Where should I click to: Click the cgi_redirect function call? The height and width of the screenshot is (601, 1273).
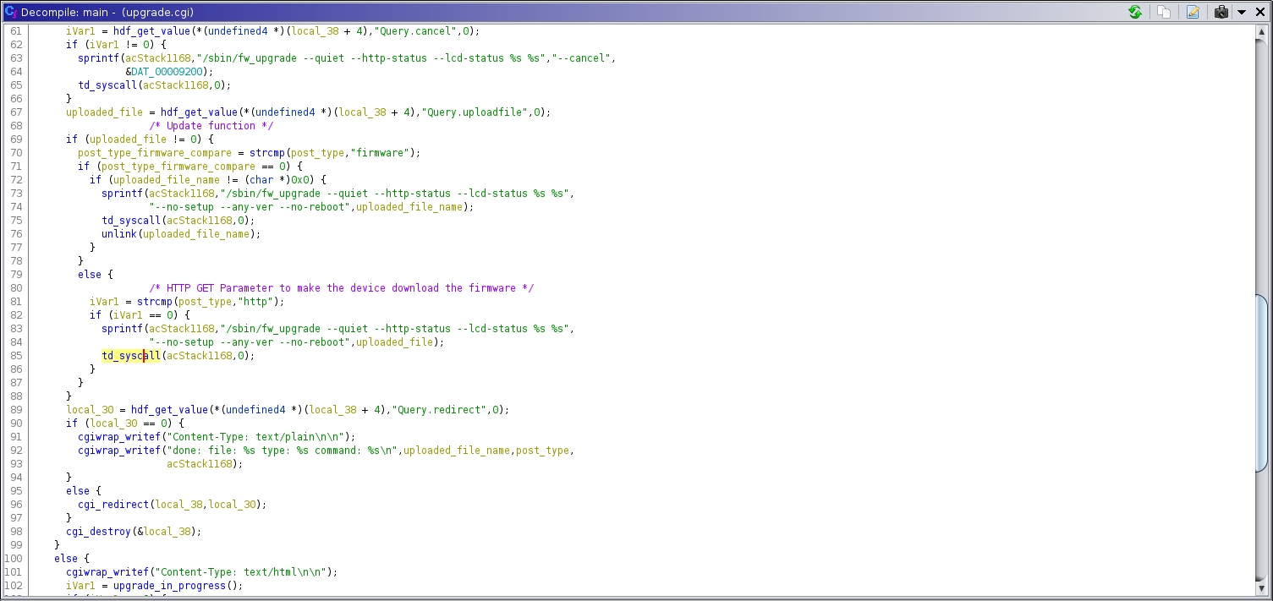(112, 505)
